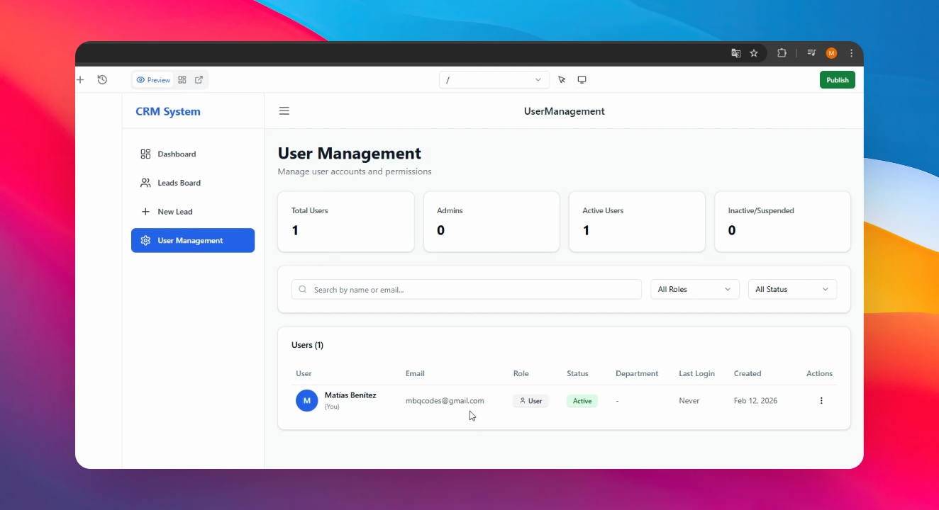Screen dimensions: 939x510
Task: Click the email mbqcodes@gmail.com
Action: [445, 401]
